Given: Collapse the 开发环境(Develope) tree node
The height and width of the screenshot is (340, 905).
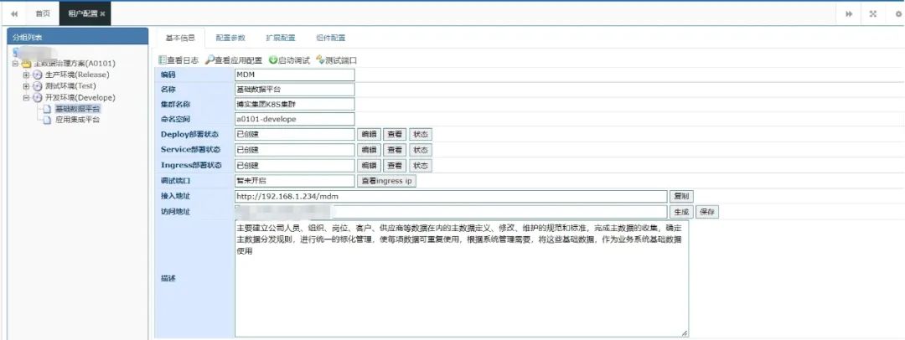Looking at the screenshot, I should coord(26,97).
